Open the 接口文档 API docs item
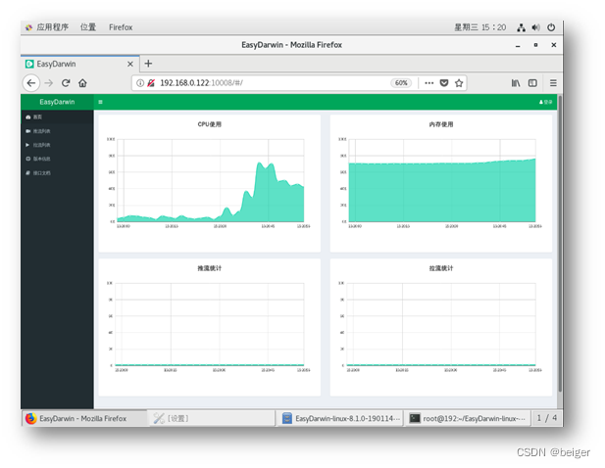Screen dimensions: 605x468 pos(57,173)
